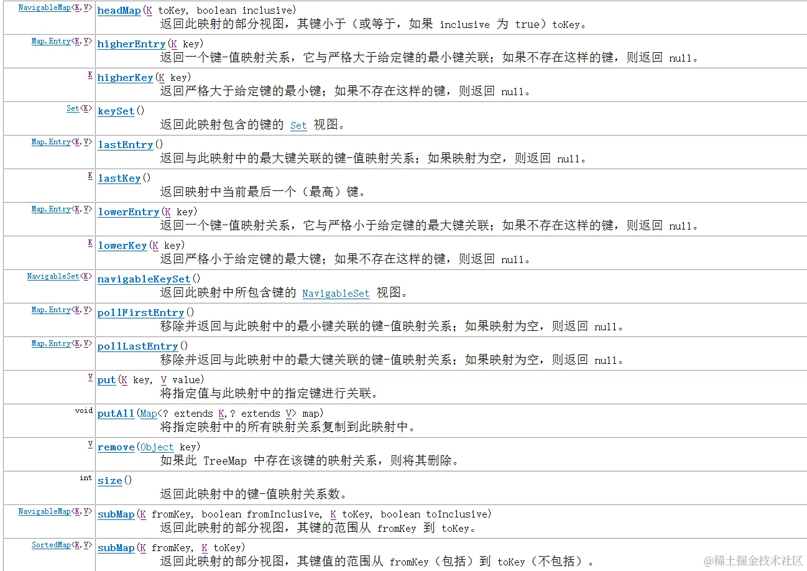Click the Set link in keySet description
807x571 pixels.
(298, 126)
